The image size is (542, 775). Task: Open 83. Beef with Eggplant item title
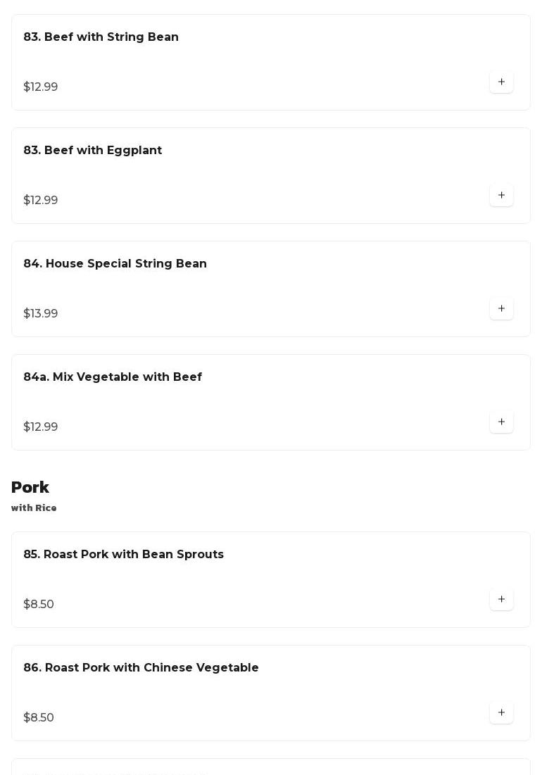point(92,150)
